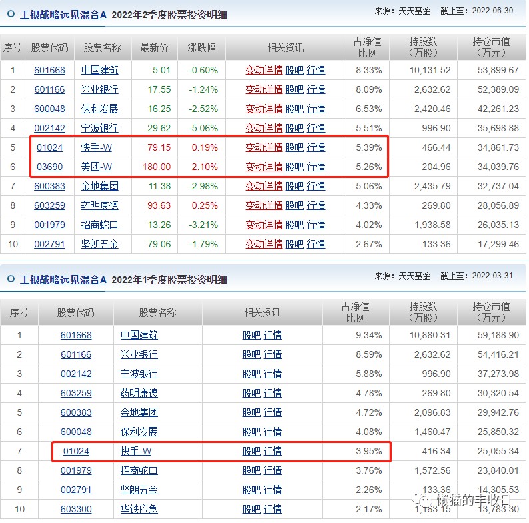
Task: Open stock code 600048 in Q1 table
Action: 76,432
